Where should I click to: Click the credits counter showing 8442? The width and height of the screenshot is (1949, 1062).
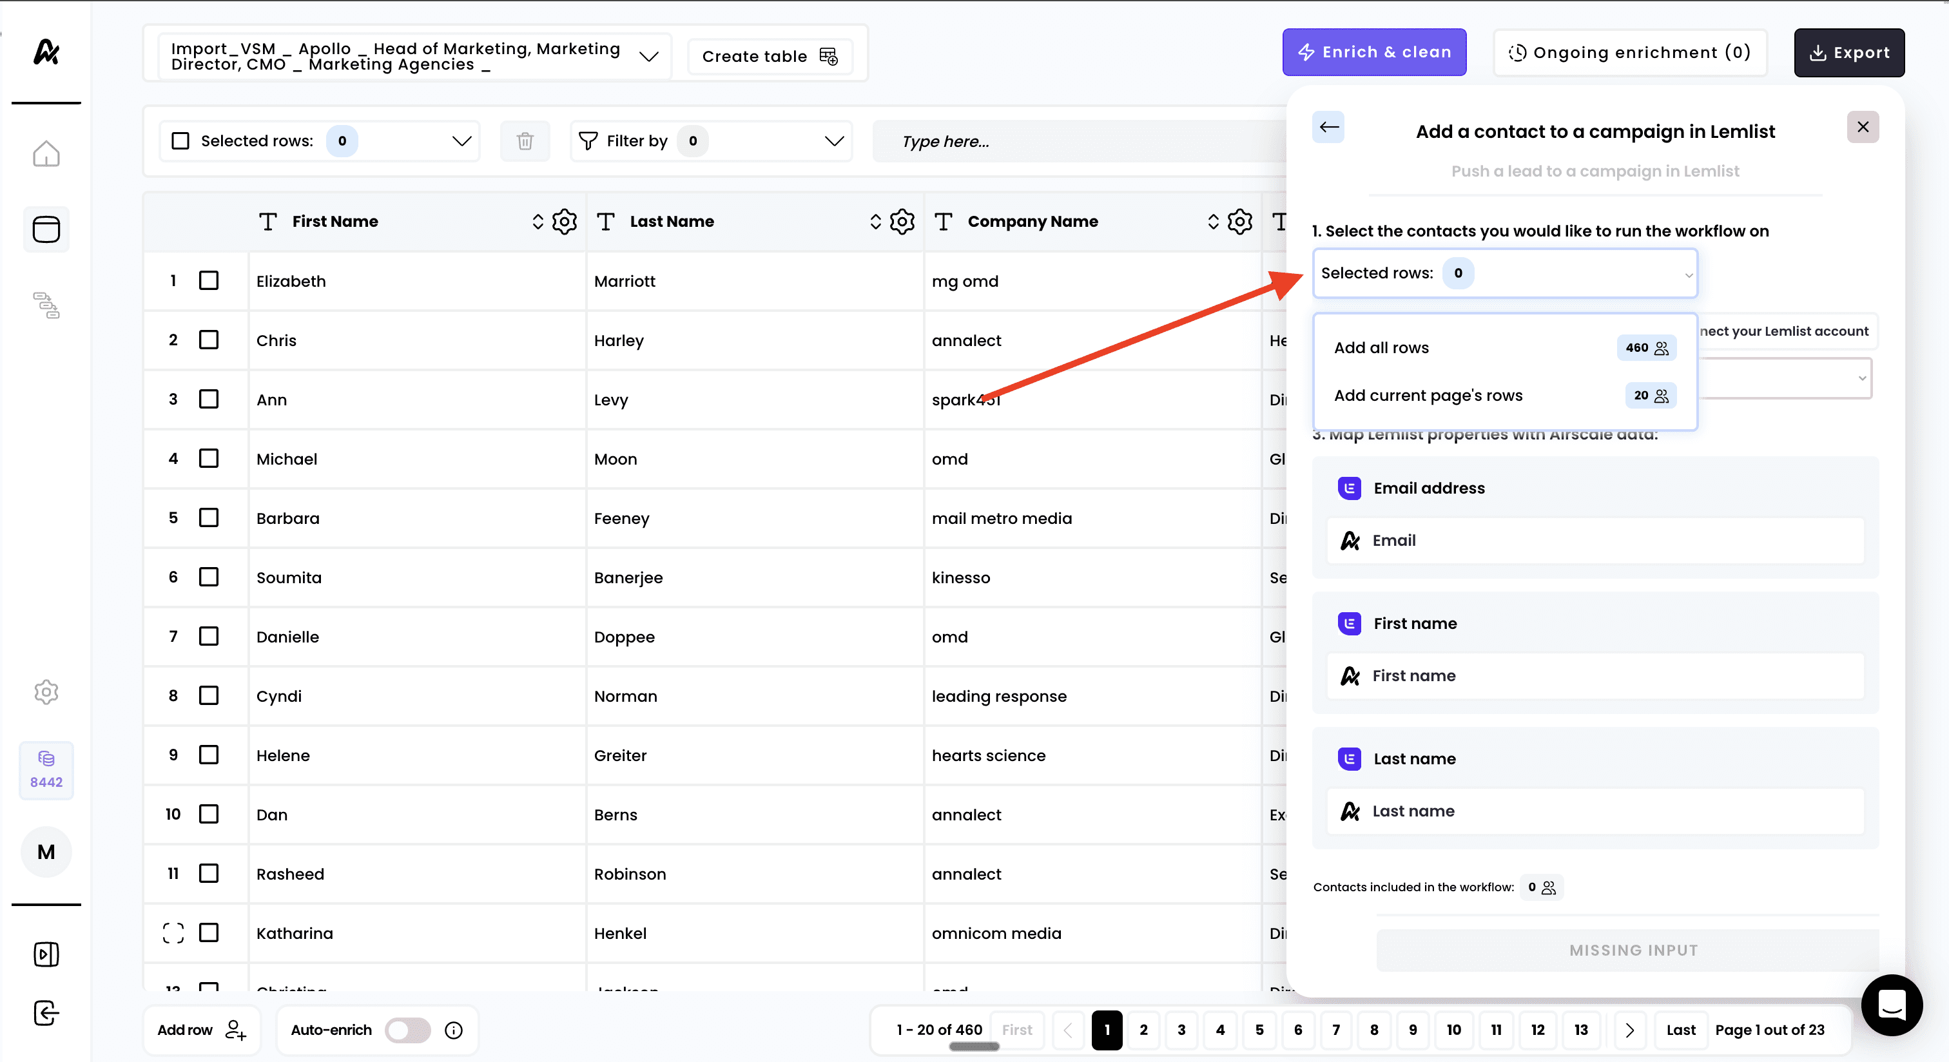(x=46, y=770)
